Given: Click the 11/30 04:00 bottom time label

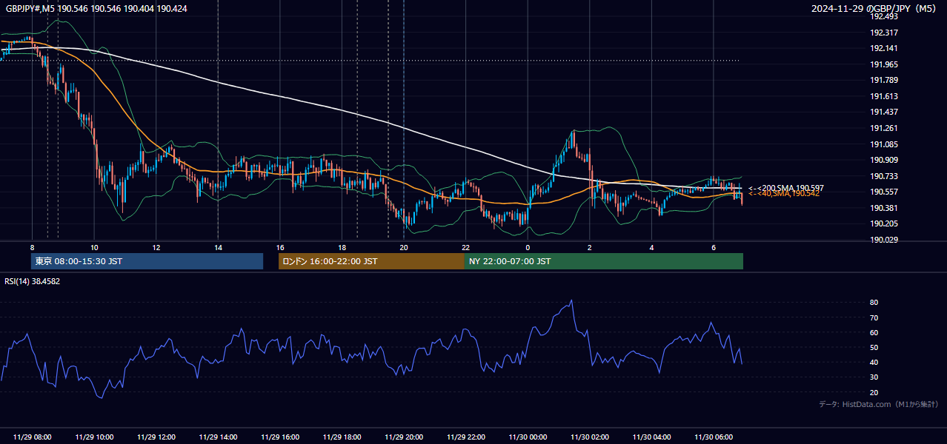Looking at the screenshot, I should pos(651,437).
